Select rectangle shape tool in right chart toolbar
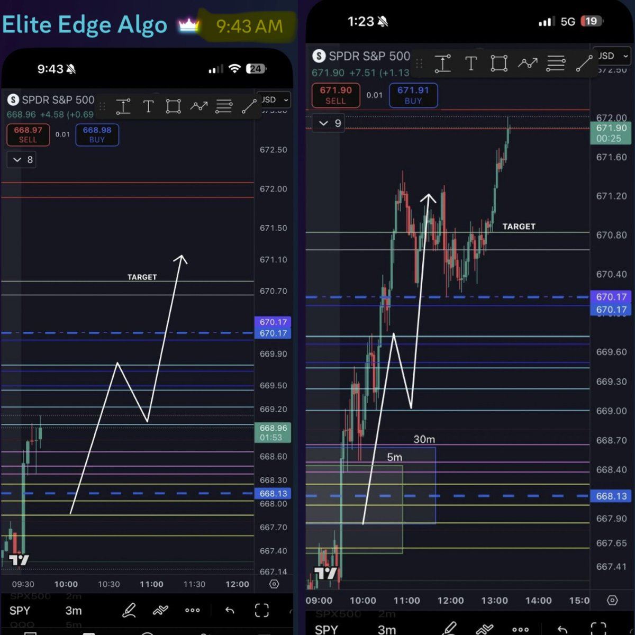The width and height of the screenshot is (635, 635). click(499, 64)
